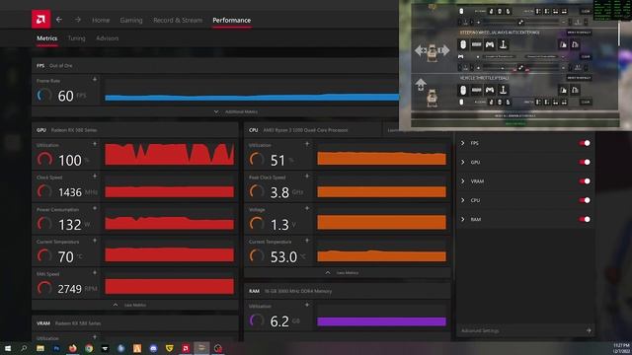The image size is (632, 355).
Task: Click the plus icon for CPU Current Temperature
Action: pyautogui.click(x=307, y=241)
